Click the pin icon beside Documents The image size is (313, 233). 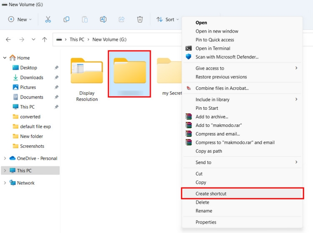pos(56,97)
